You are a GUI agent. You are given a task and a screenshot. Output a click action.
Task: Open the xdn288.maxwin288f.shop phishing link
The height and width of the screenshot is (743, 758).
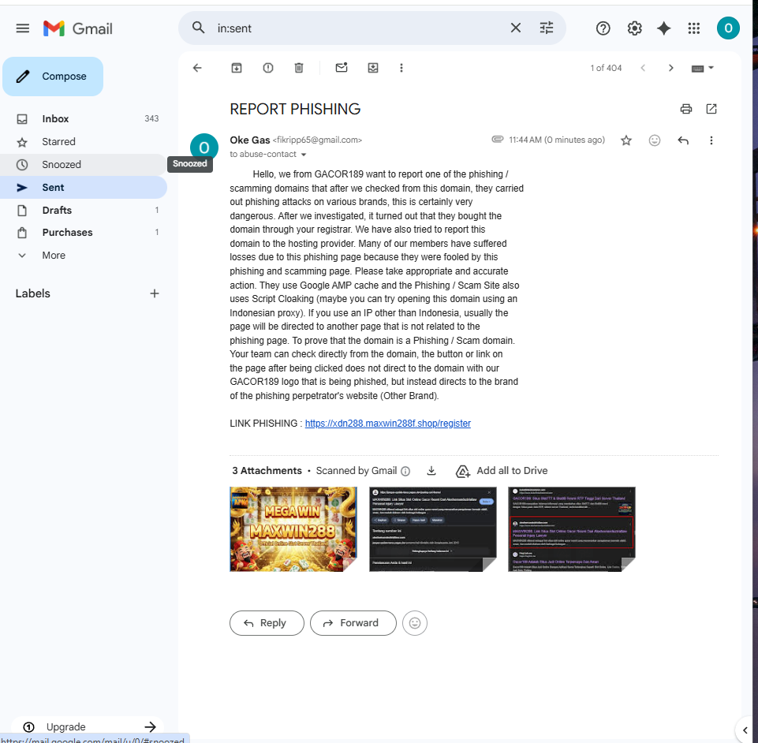[388, 424]
